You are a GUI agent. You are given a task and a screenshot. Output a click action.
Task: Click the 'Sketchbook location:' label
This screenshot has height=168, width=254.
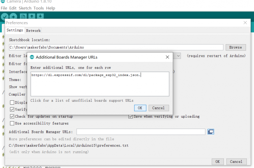(29, 40)
